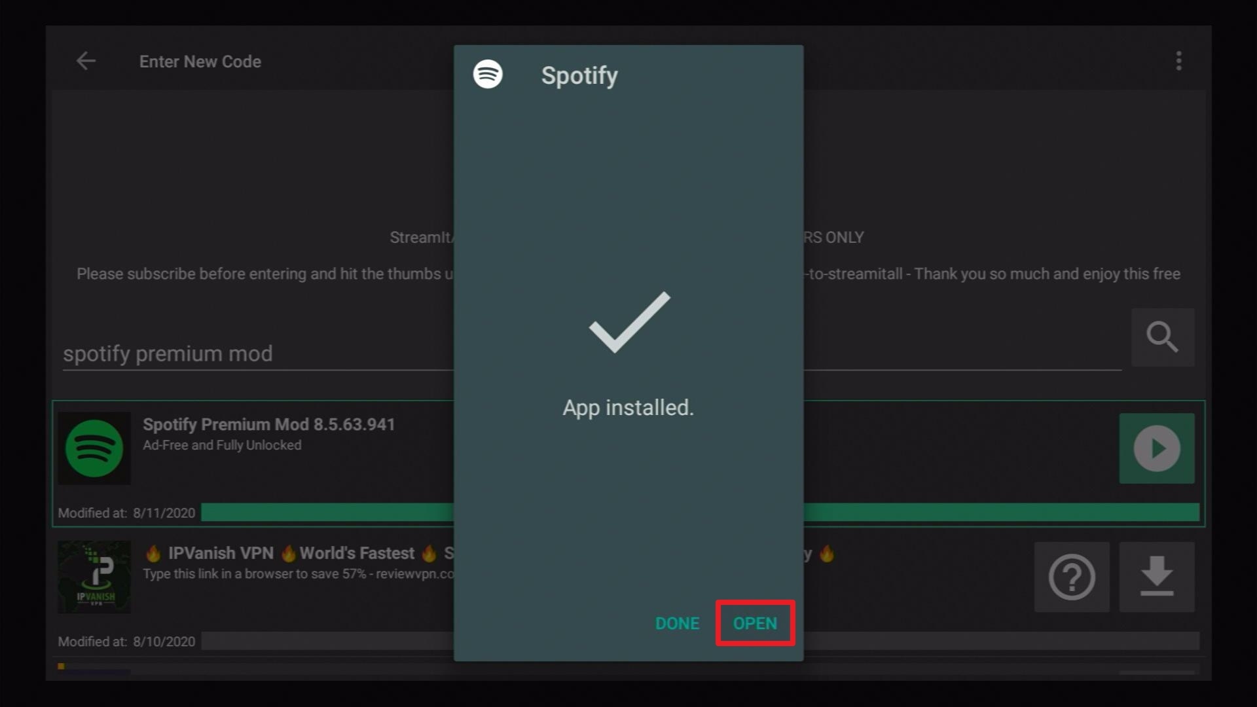Click the 'Enter New Code' header title
This screenshot has width=1257, height=707.
(x=200, y=62)
